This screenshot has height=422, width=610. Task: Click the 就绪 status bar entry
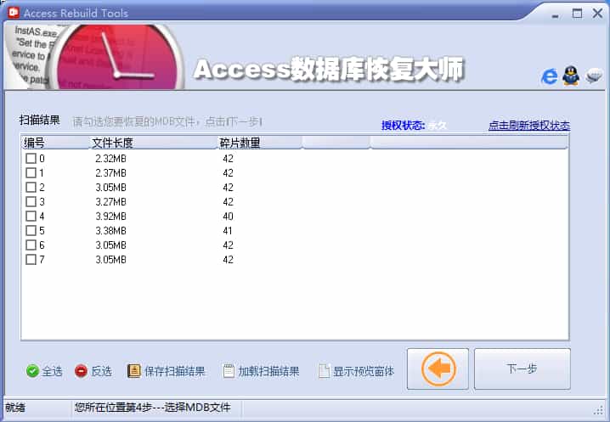click(x=15, y=408)
